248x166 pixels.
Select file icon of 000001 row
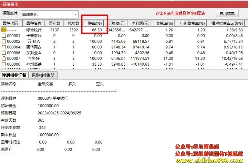(x=4, y=36)
